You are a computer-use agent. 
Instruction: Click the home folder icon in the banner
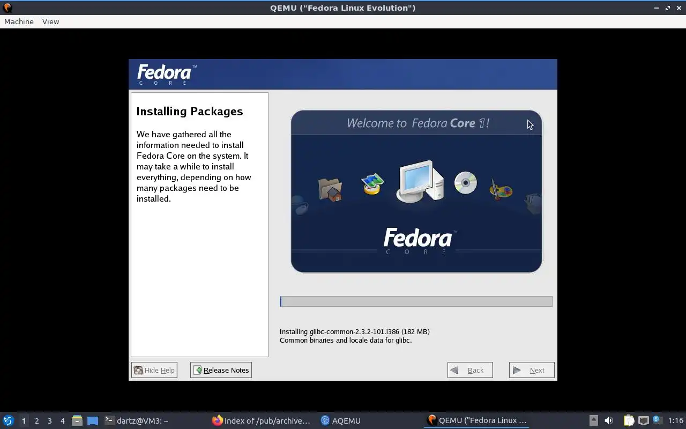click(330, 189)
